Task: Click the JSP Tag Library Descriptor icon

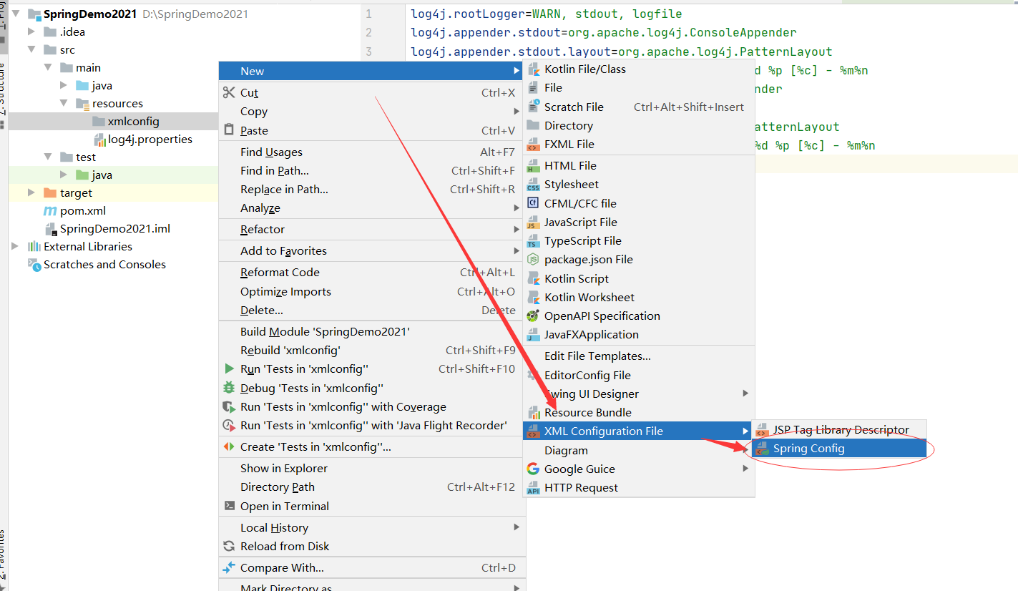Action: (762, 430)
